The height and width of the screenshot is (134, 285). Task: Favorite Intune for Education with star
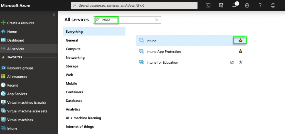coord(240,62)
